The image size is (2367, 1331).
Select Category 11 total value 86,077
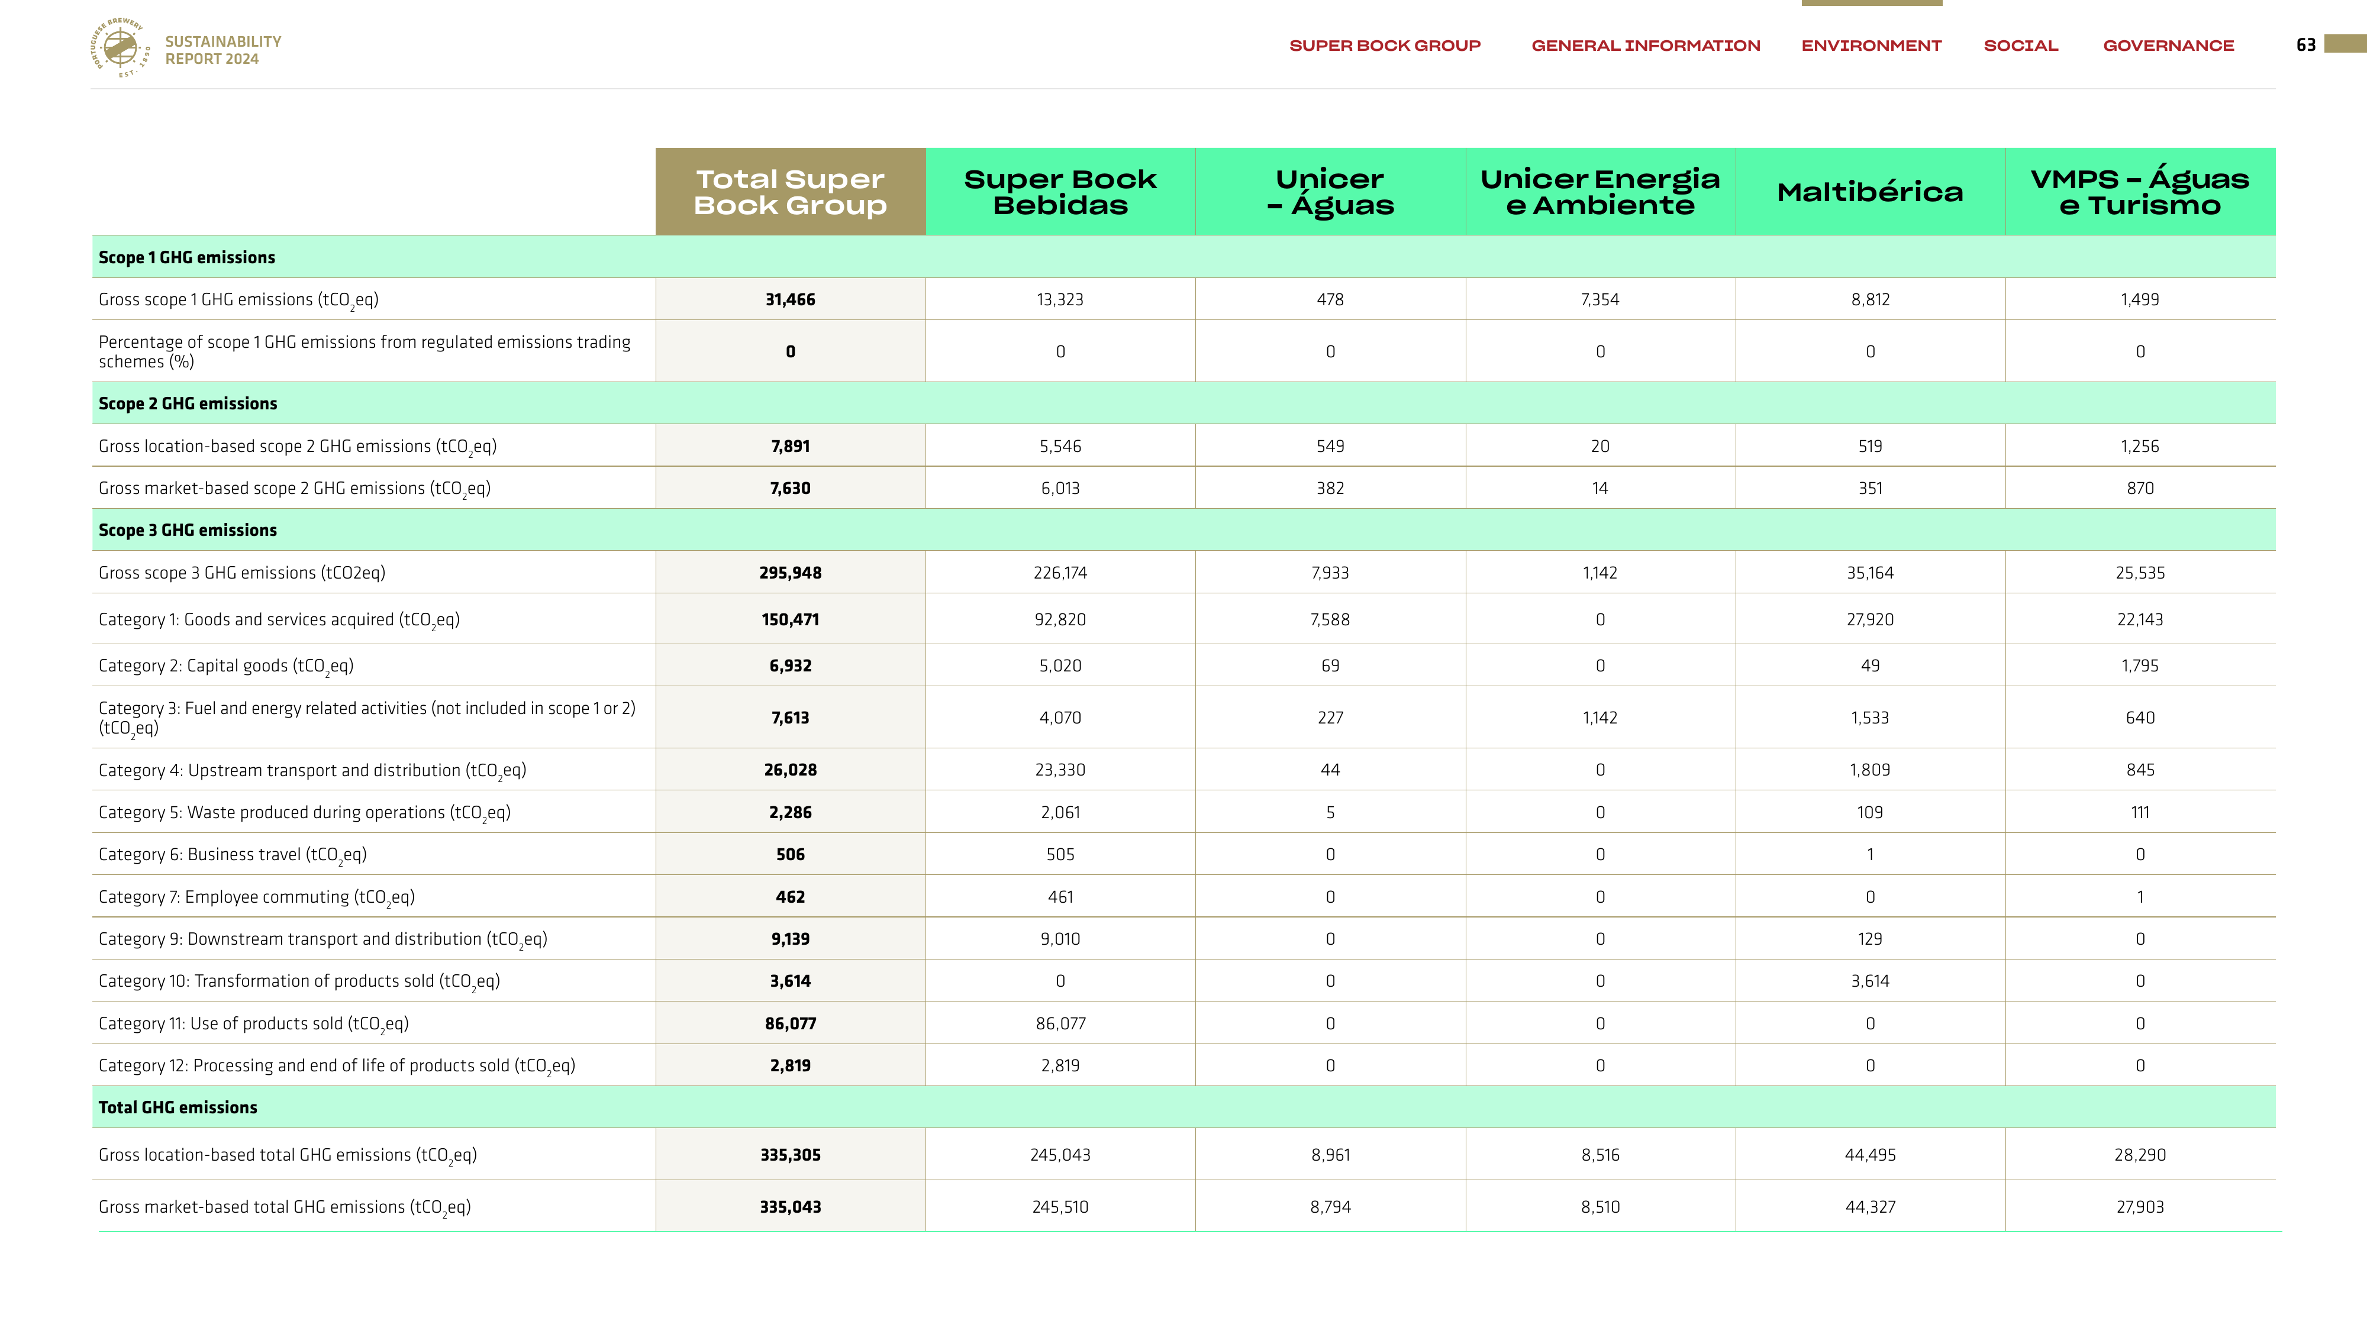pos(790,1024)
